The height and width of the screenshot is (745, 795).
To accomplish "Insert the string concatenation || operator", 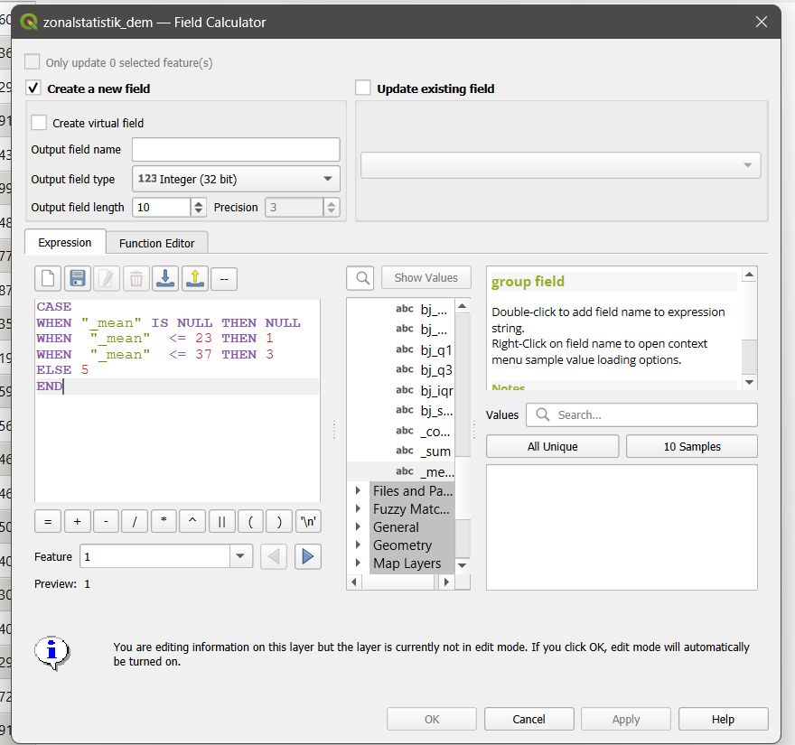I will 222,522.
